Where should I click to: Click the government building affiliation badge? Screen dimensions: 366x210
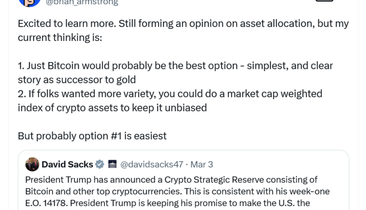click(112, 165)
